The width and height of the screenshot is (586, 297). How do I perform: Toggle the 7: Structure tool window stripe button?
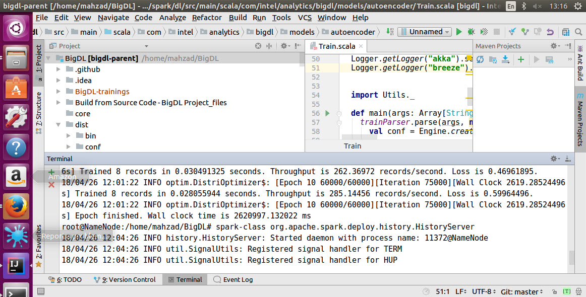pos(38,113)
